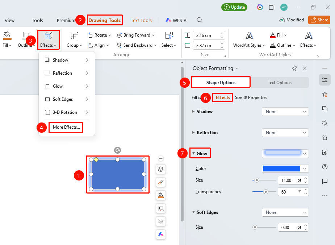Select the Text Options tab

[280, 83]
